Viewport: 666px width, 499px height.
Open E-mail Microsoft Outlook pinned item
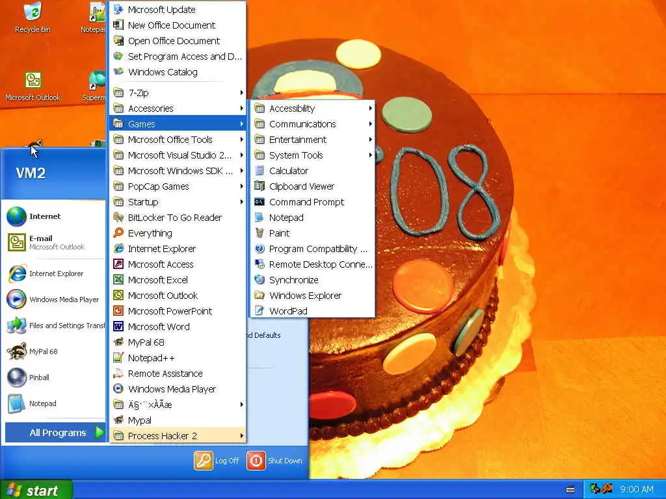coord(53,242)
